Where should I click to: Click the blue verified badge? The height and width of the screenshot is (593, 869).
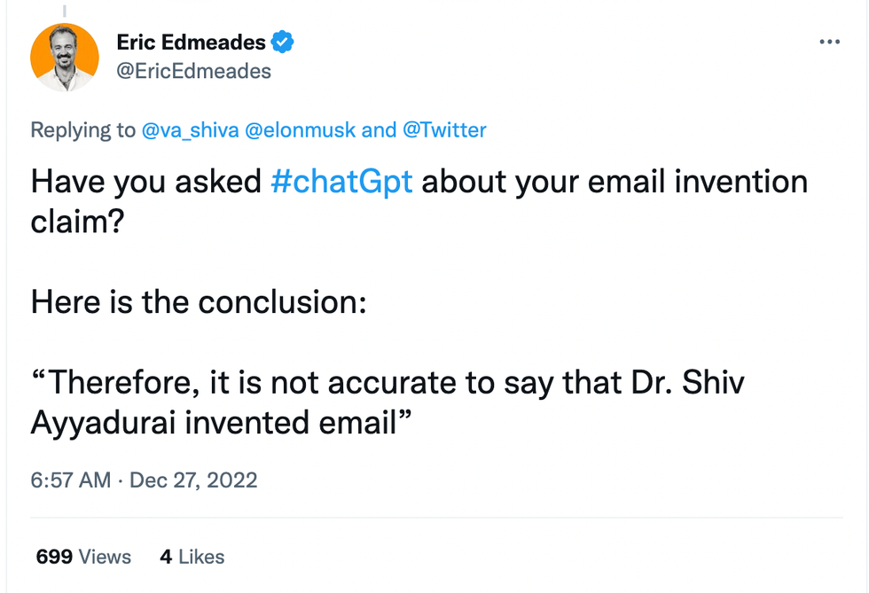tap(282, 42)
